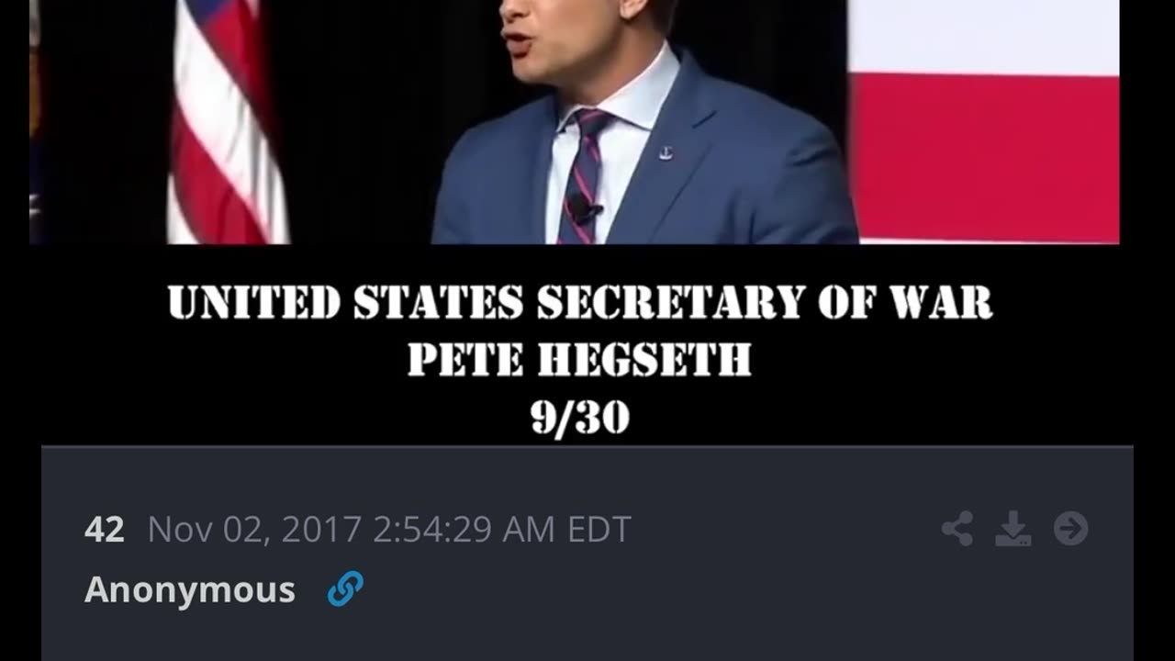
Task: Click the striped tie in the video
Action: click(584, 174)
